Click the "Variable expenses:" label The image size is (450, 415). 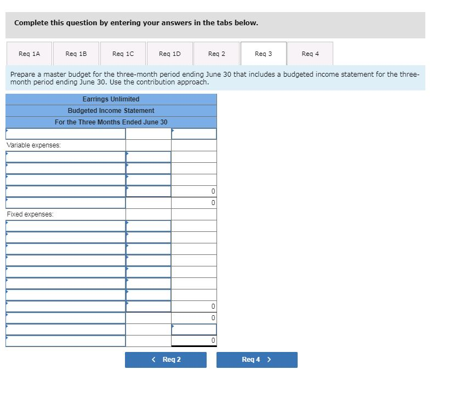point(34,145)
